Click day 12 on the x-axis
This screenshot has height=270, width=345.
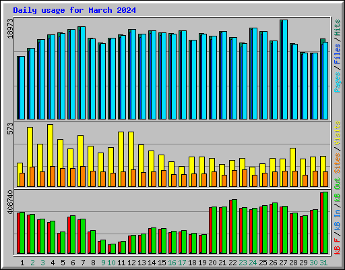point(131,263)
